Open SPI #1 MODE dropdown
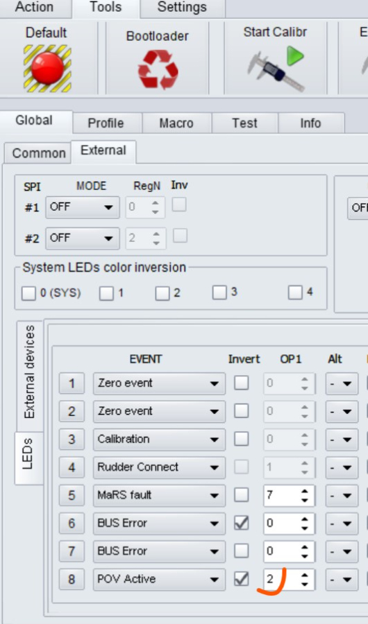 [x=82, y=207]
